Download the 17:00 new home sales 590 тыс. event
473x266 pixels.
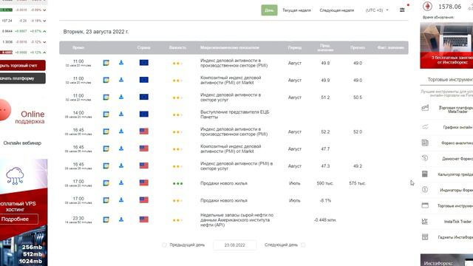pos(121,183)
